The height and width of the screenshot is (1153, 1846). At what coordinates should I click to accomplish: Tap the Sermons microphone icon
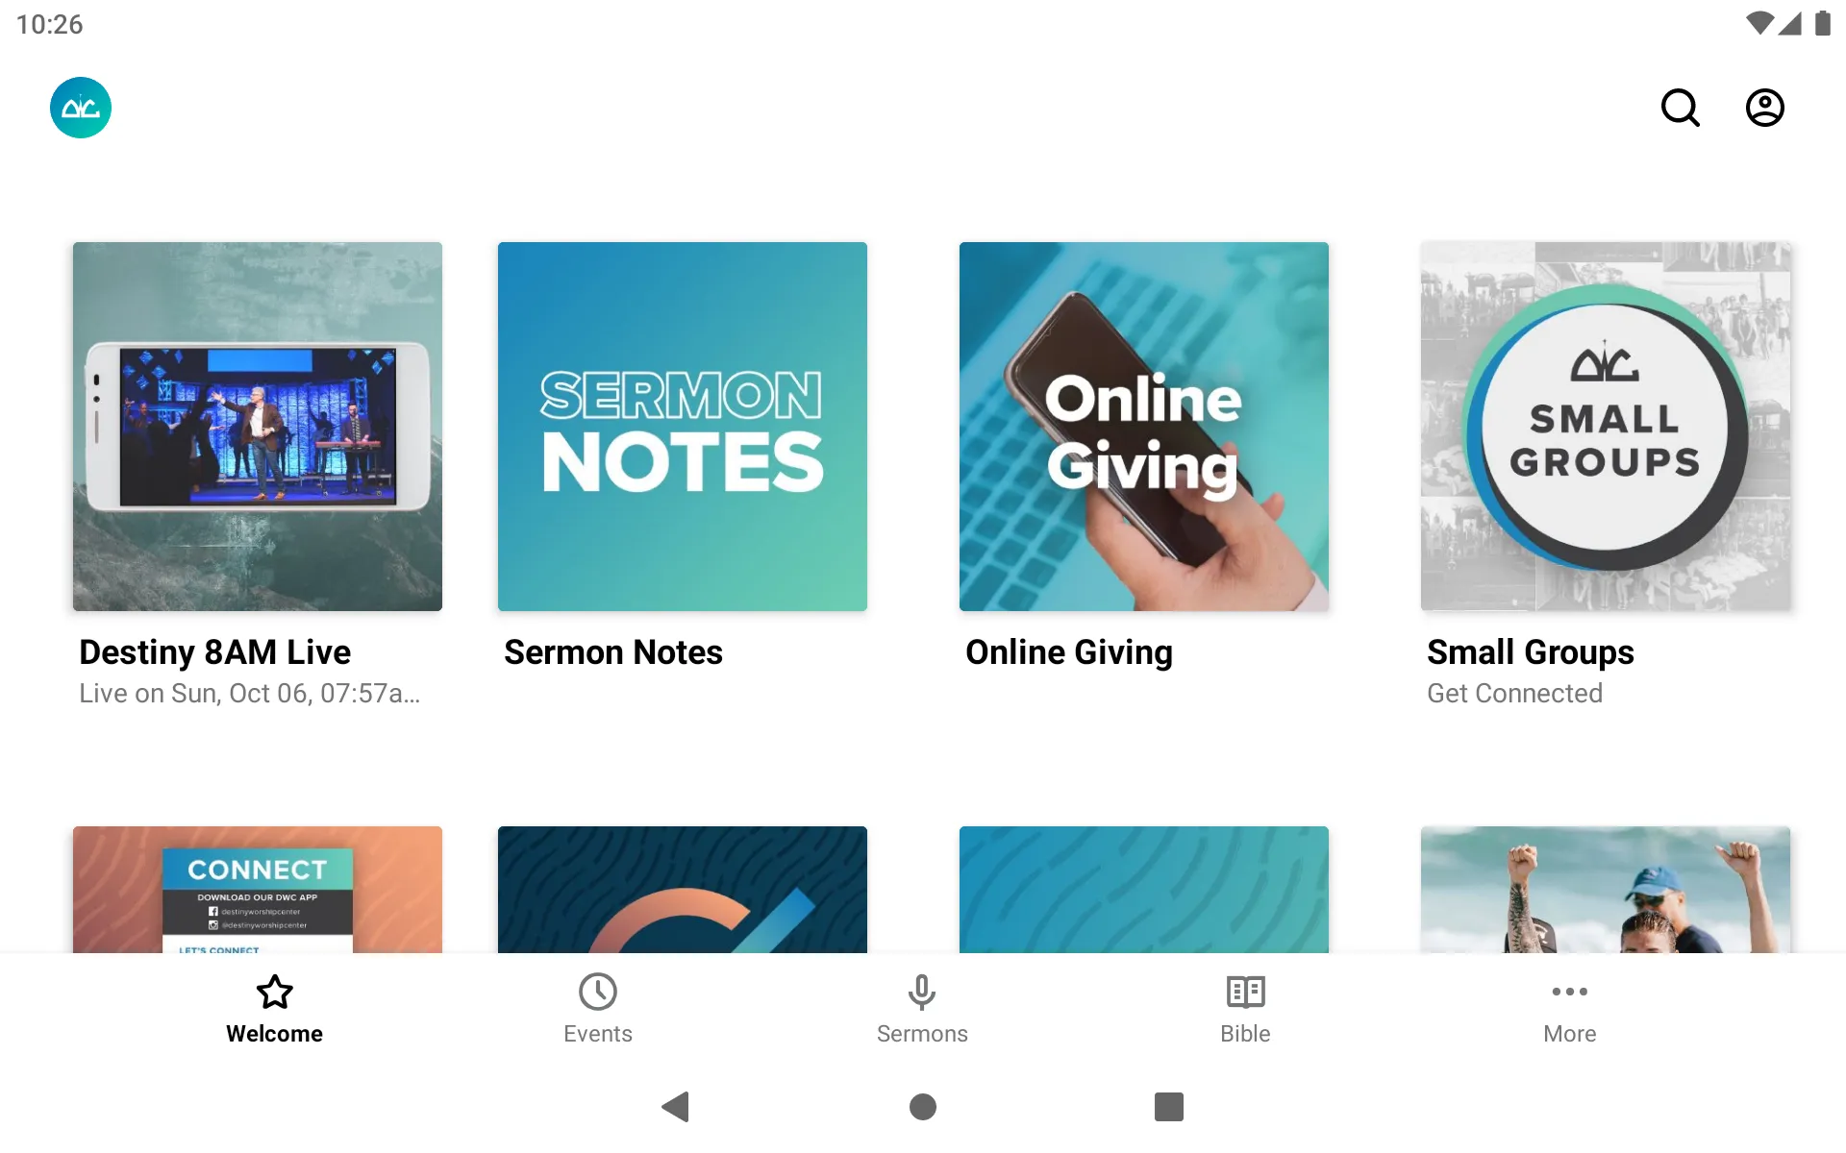pos(922,991)
